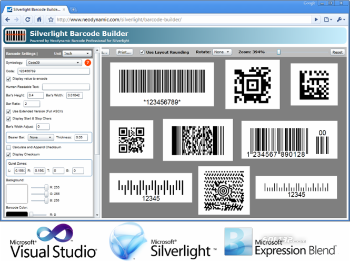
Task: Toggle Display value to encode checkbox
Action: 8,79
